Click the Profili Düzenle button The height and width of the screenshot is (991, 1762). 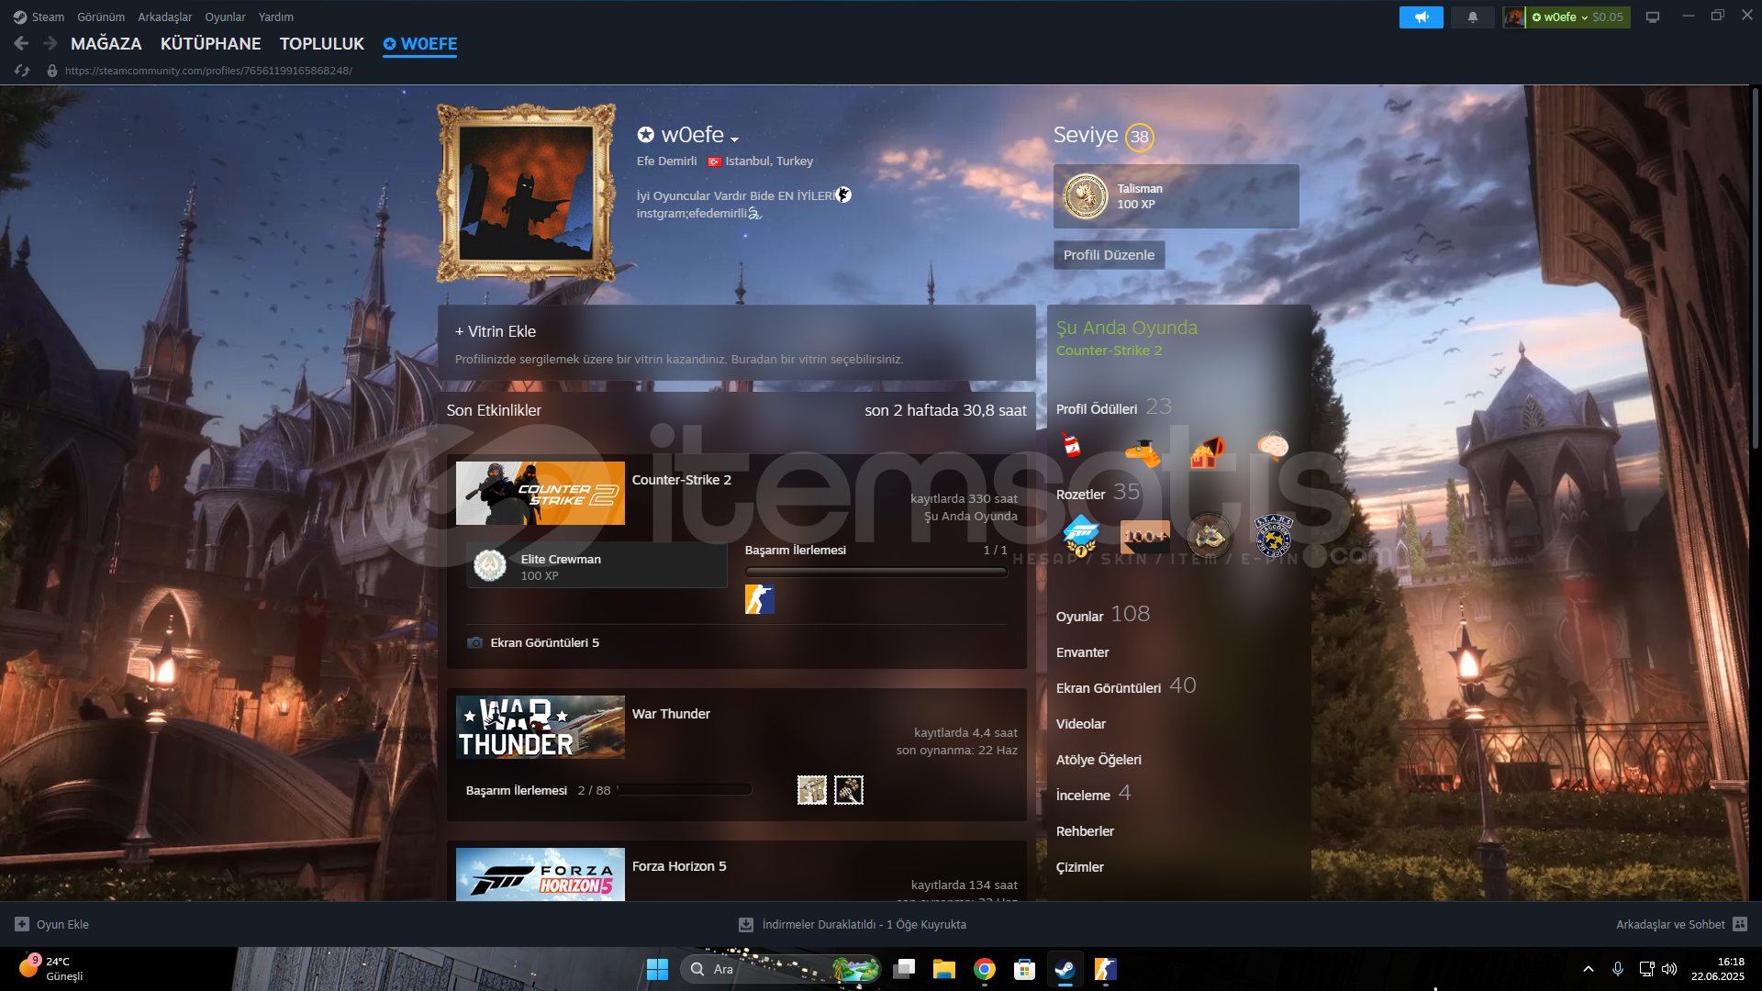tap(1109, 255)
